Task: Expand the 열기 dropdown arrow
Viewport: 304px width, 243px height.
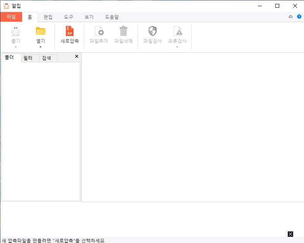Action: pyautogui.click(x=41, y=47)
